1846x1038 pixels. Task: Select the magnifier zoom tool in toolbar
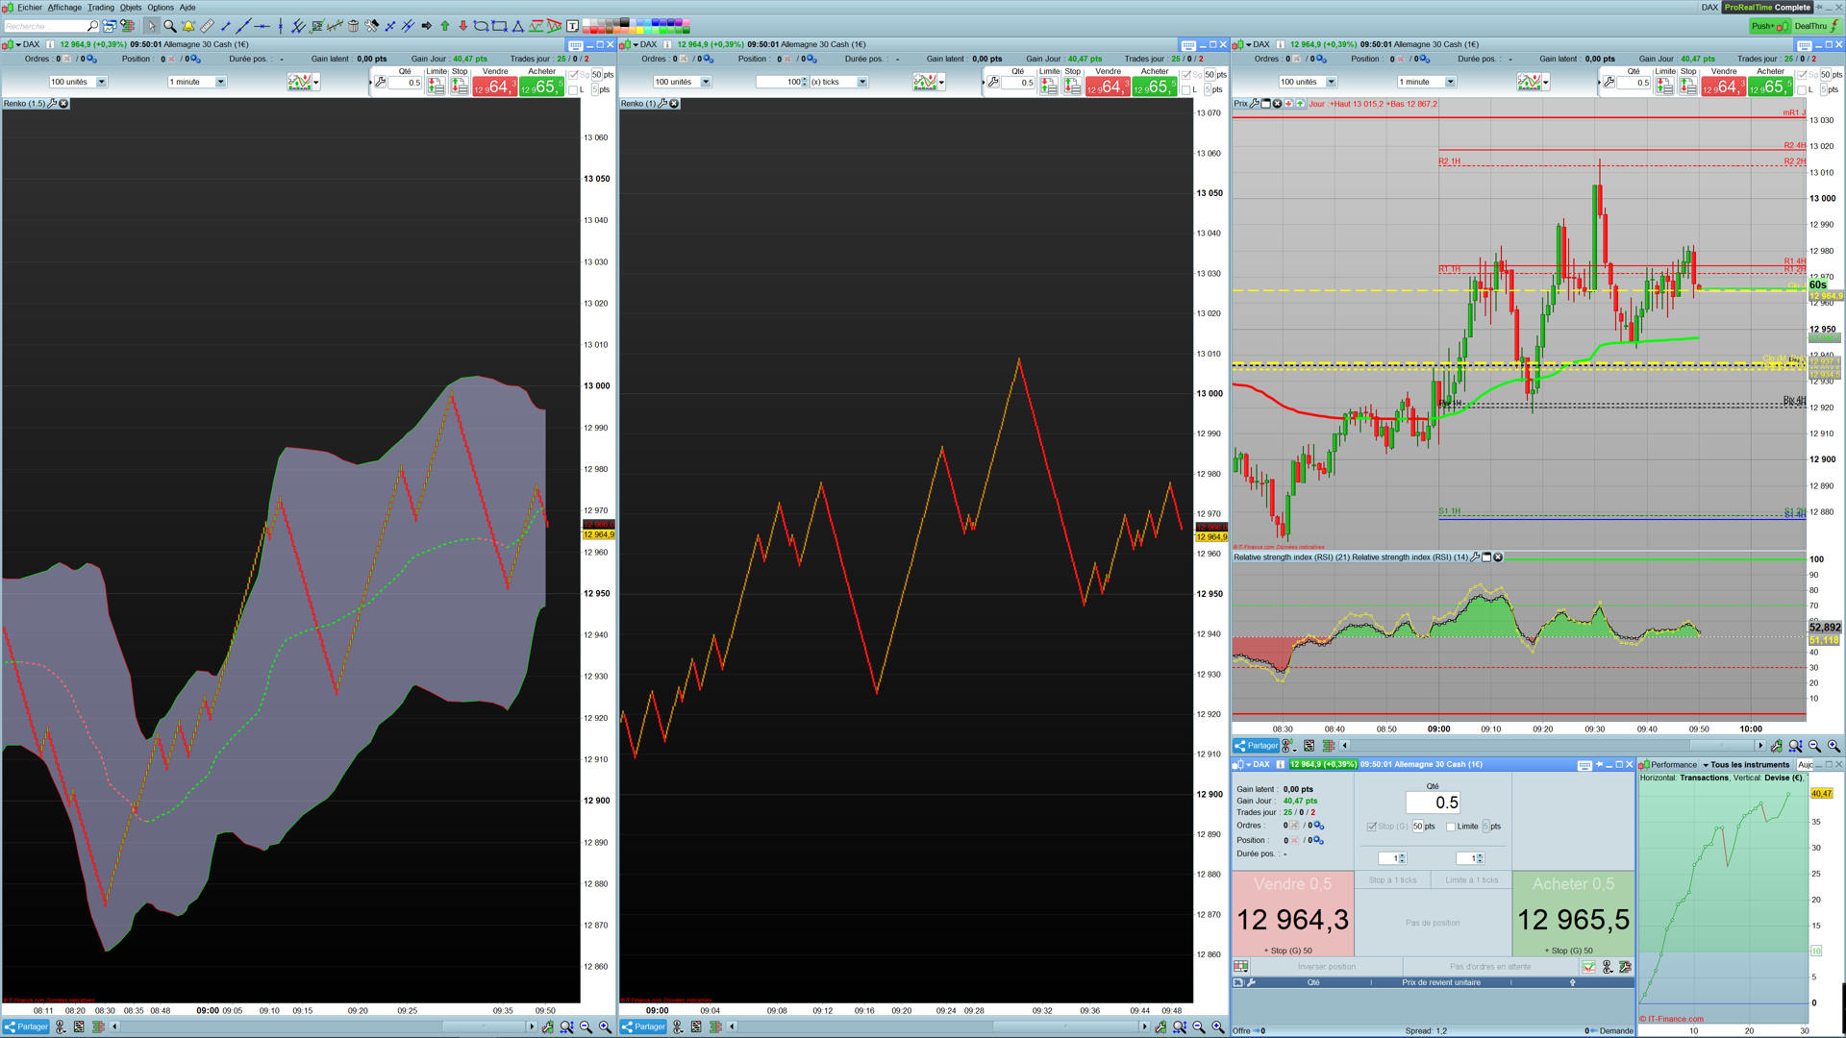point(169,26)
